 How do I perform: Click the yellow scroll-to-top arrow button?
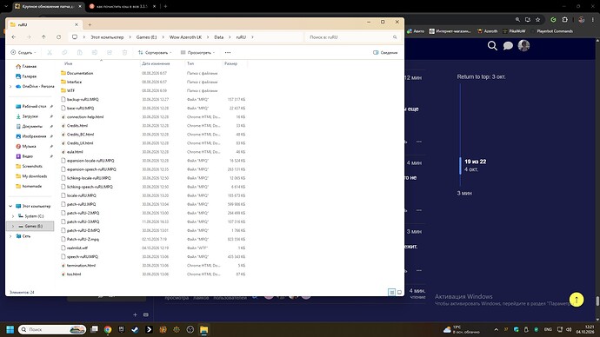[577, 300]
